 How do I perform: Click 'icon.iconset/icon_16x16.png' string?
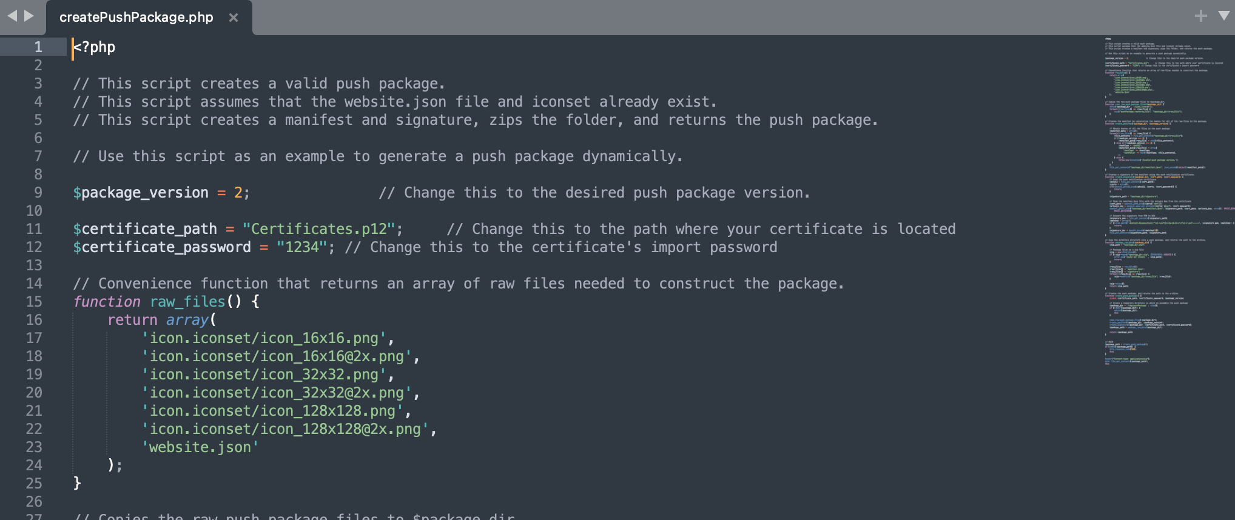click(264, 338)
